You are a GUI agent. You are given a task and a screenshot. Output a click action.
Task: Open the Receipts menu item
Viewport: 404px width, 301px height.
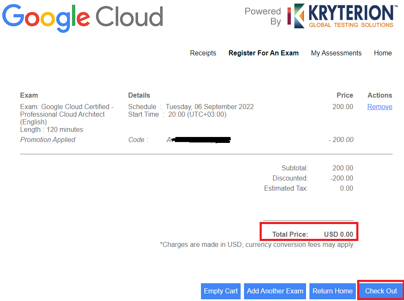pyautogui.click(x=203, y=53)
